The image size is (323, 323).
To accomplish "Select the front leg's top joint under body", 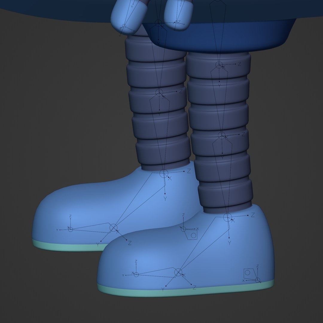I will point(219,65).
